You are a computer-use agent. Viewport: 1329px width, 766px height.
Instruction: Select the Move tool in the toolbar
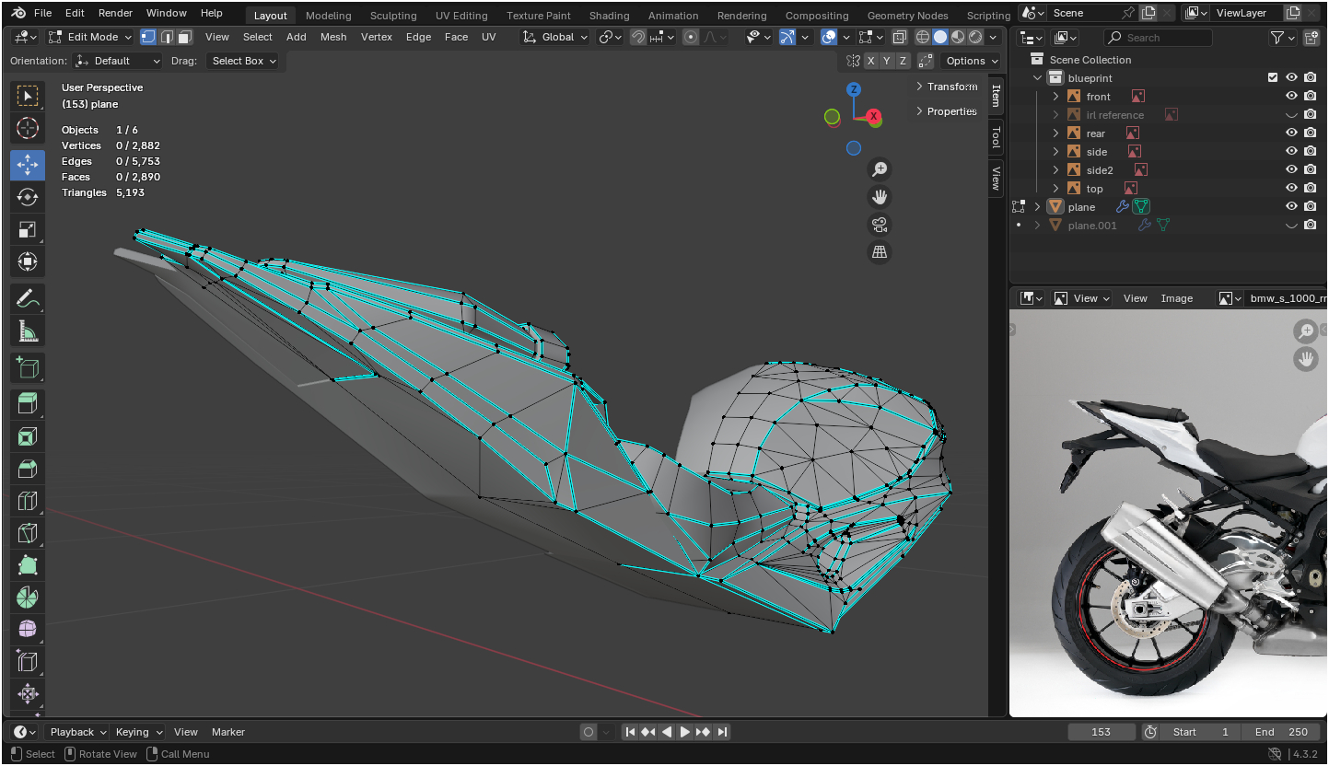[x=28, y=165]
